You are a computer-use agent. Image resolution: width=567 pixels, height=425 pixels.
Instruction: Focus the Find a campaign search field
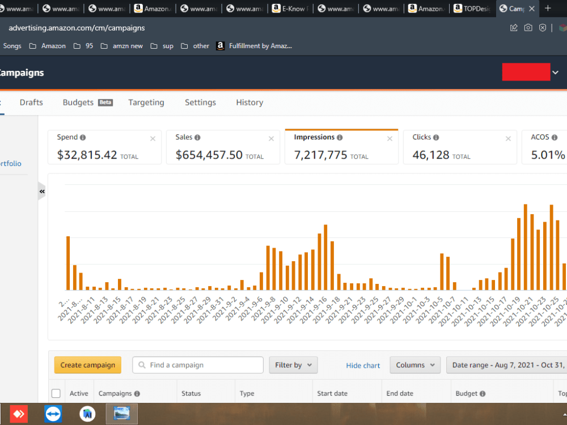coord(198,365)
